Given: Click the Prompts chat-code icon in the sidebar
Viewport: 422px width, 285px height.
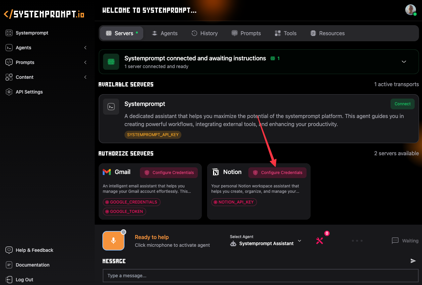Looking at the screenshot, I should tap(9, 62).
